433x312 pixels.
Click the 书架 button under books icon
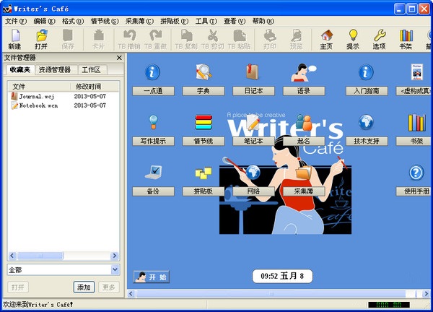tap(414, 141)
